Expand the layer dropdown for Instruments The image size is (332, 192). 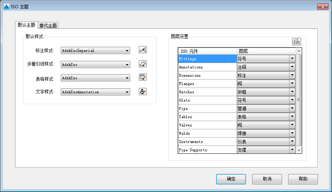(292, 141)
